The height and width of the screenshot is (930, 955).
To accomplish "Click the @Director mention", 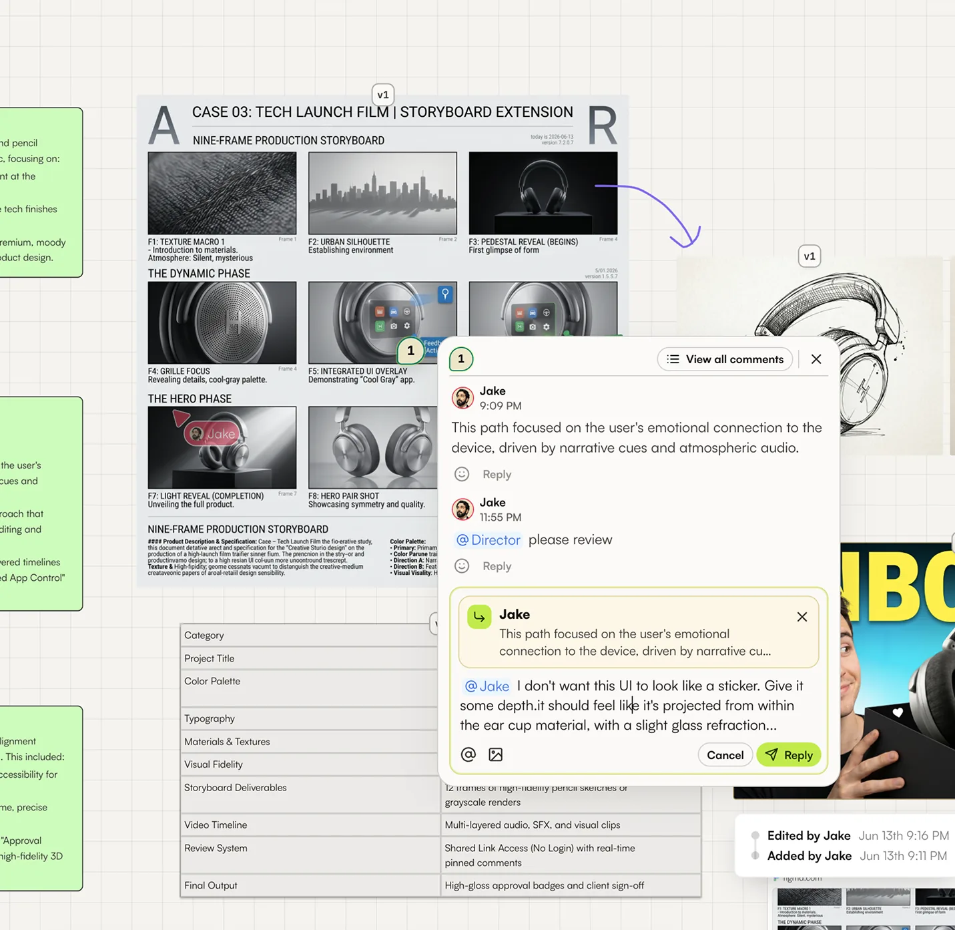I will tap(488, 539).
